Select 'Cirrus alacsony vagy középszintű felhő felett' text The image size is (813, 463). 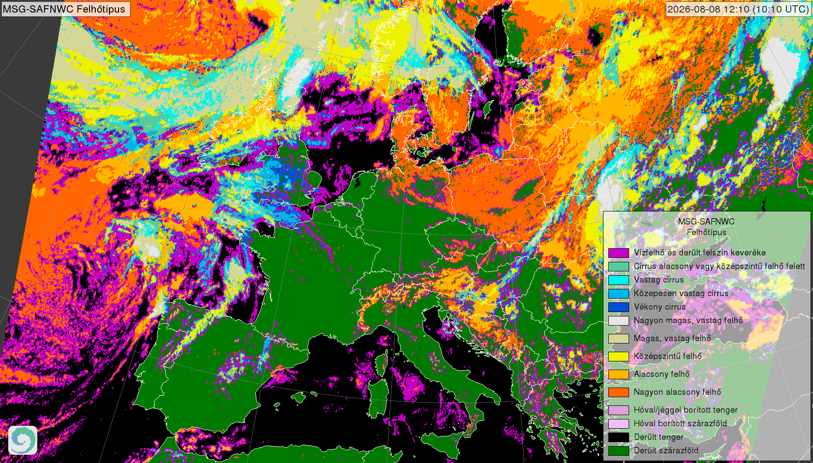pyautogui.click(x=720, y=266)
